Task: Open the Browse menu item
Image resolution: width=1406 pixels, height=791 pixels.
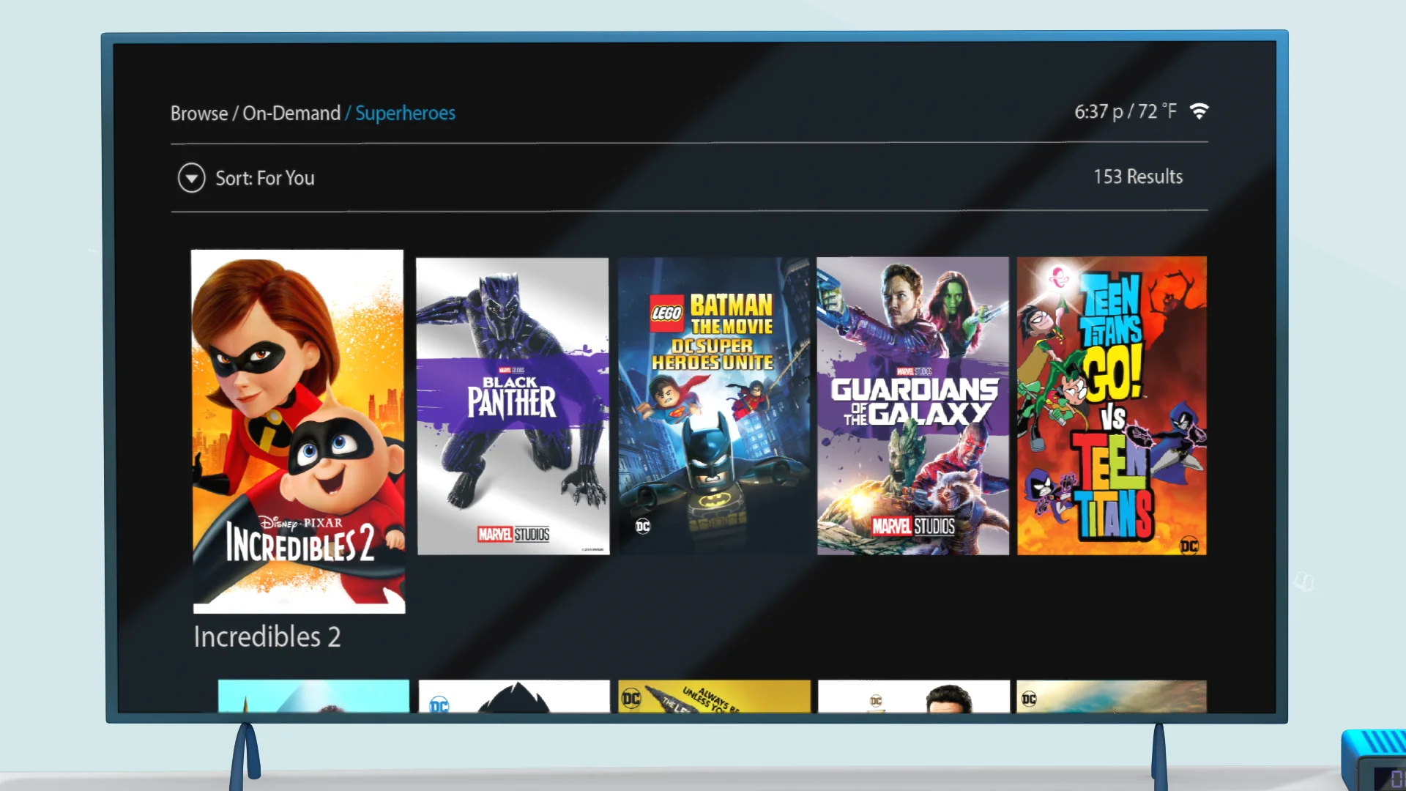Action: (x=198, y=113)
